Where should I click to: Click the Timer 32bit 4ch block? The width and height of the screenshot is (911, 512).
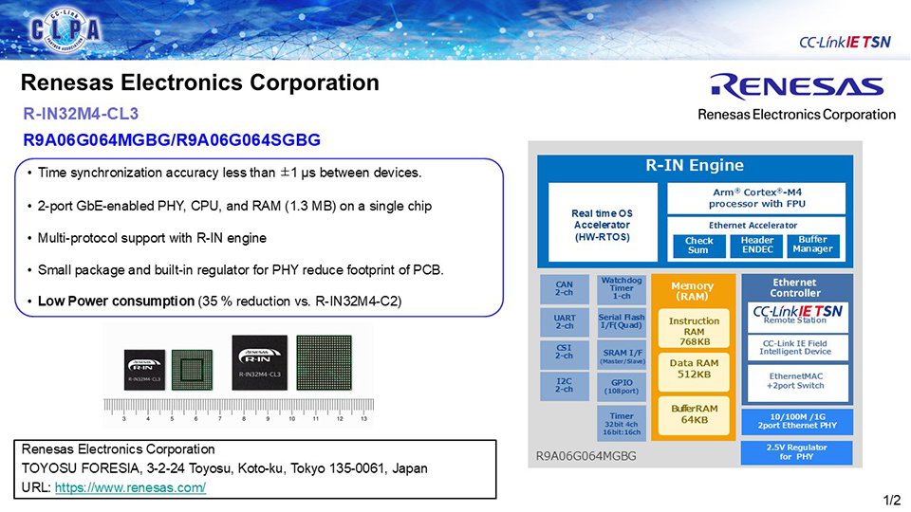622,424
